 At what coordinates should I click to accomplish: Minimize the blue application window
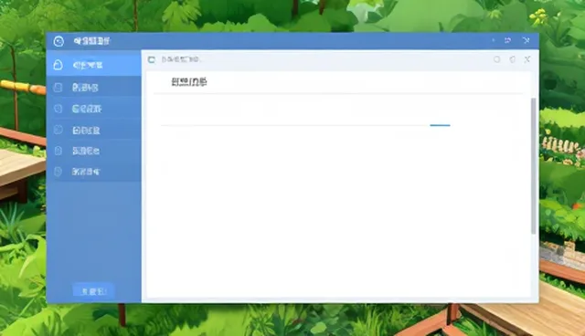pos(494,40)
